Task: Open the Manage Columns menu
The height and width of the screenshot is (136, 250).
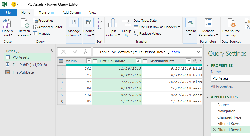Action: click(x=74, y=30)
